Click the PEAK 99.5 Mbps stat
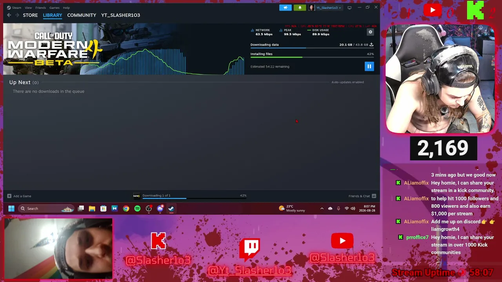 coord(290,32)
